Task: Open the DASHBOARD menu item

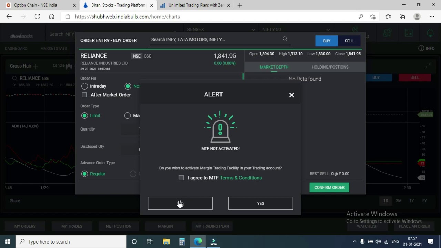Action: [x=16, y=48]
